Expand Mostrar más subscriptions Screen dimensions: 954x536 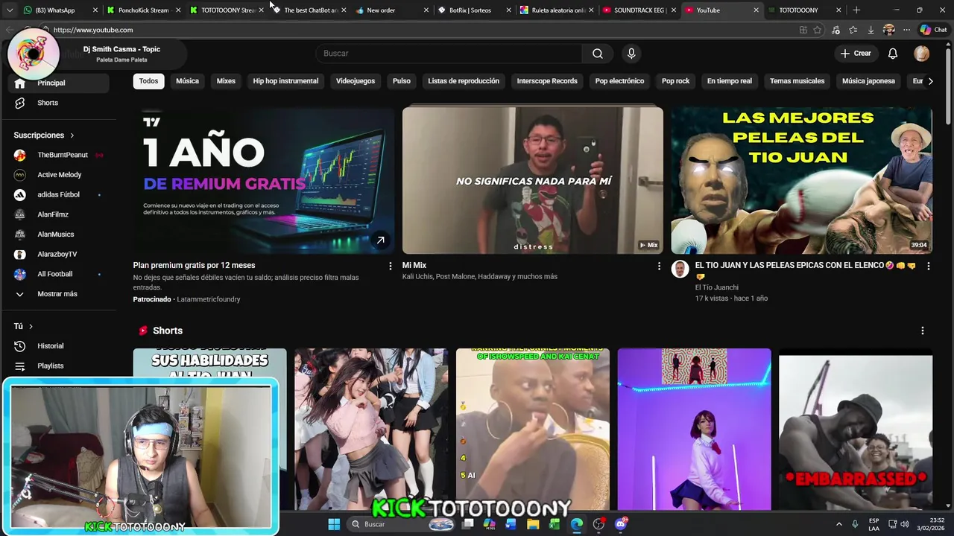click(x=57, y=294)
